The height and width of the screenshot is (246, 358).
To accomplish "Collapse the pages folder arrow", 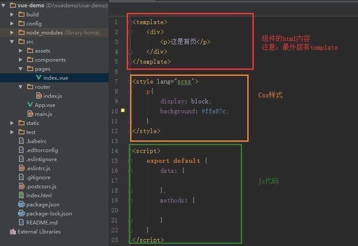I will pyautogui.click(x=21, y=69).
